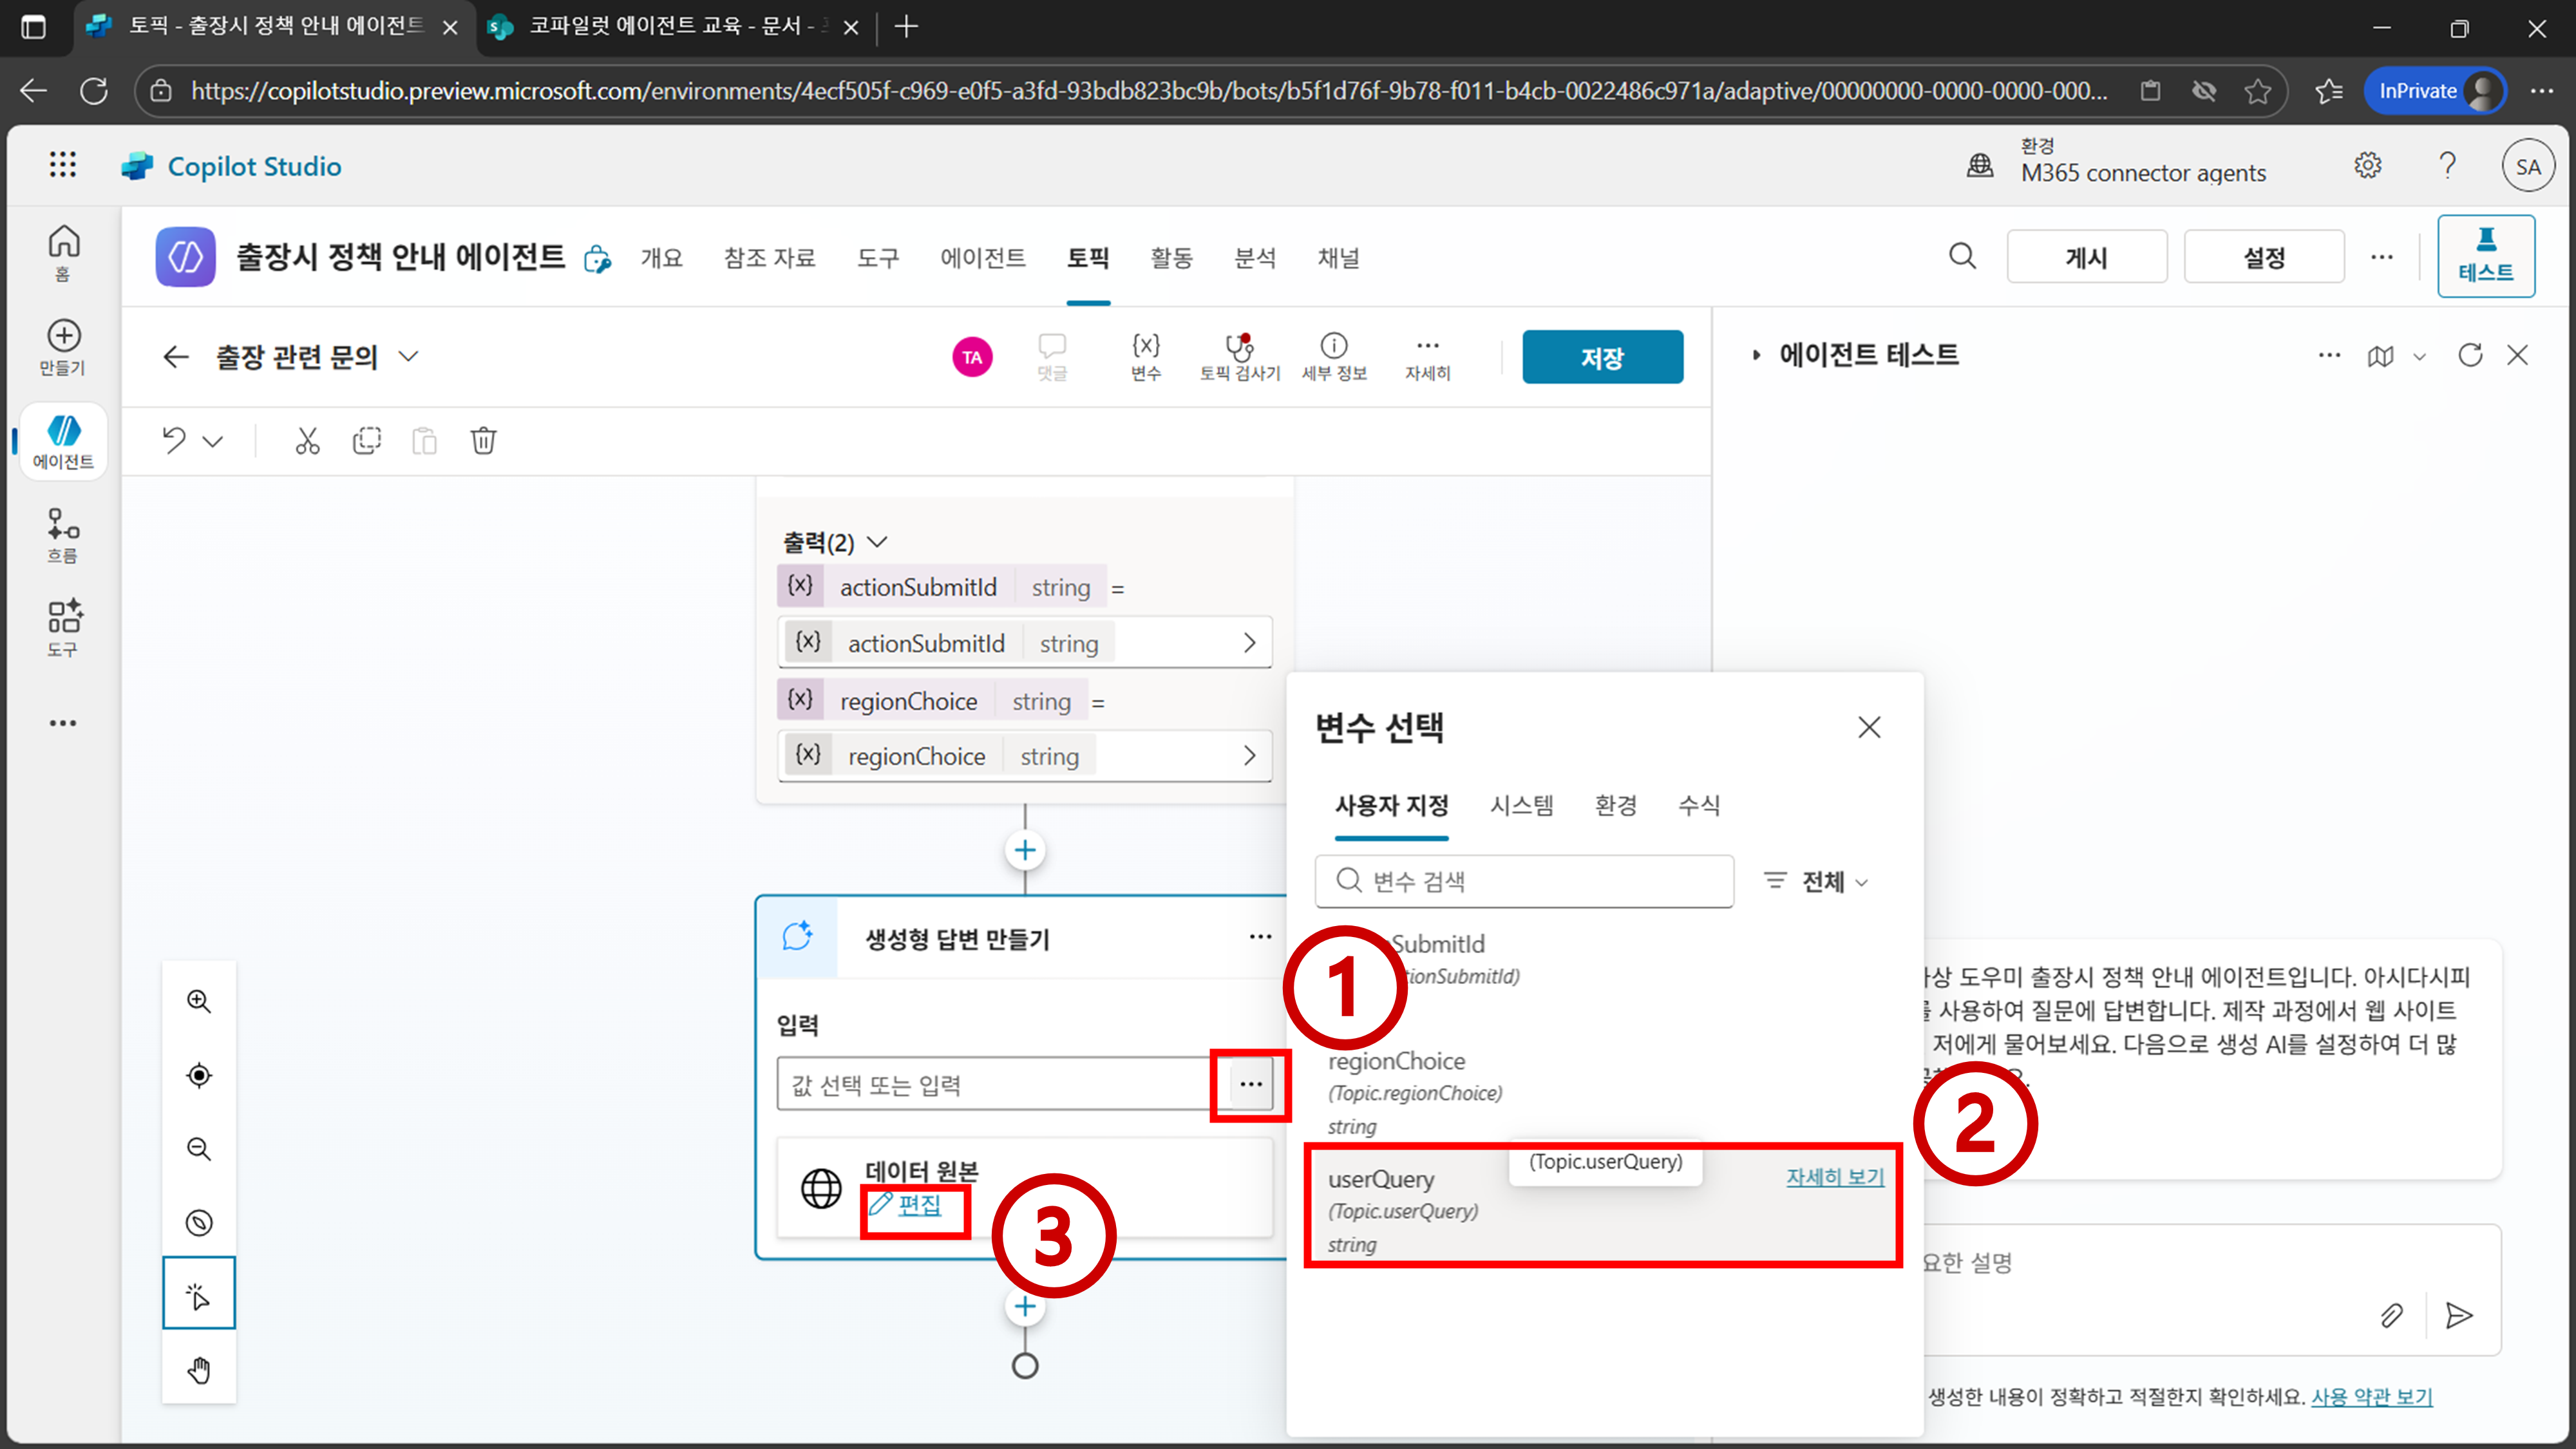The height and width of the screenshot is (1449, 2576).
Task: Collapse the 출력(2) outputs section
Action: pyautogui.click(x=877, y=542)
